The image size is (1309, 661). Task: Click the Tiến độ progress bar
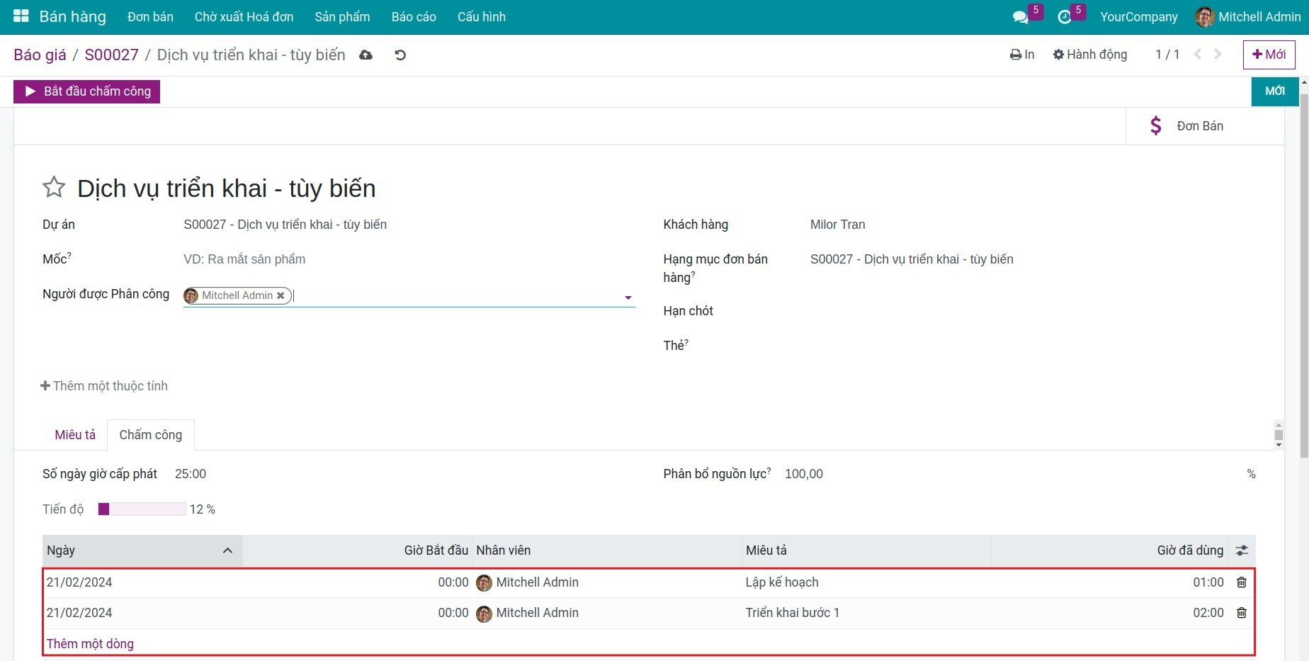(x=142, y=509)
